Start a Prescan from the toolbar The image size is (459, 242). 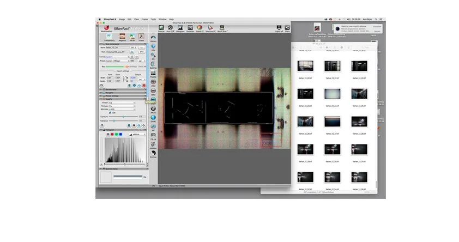(x=161, y=28)
